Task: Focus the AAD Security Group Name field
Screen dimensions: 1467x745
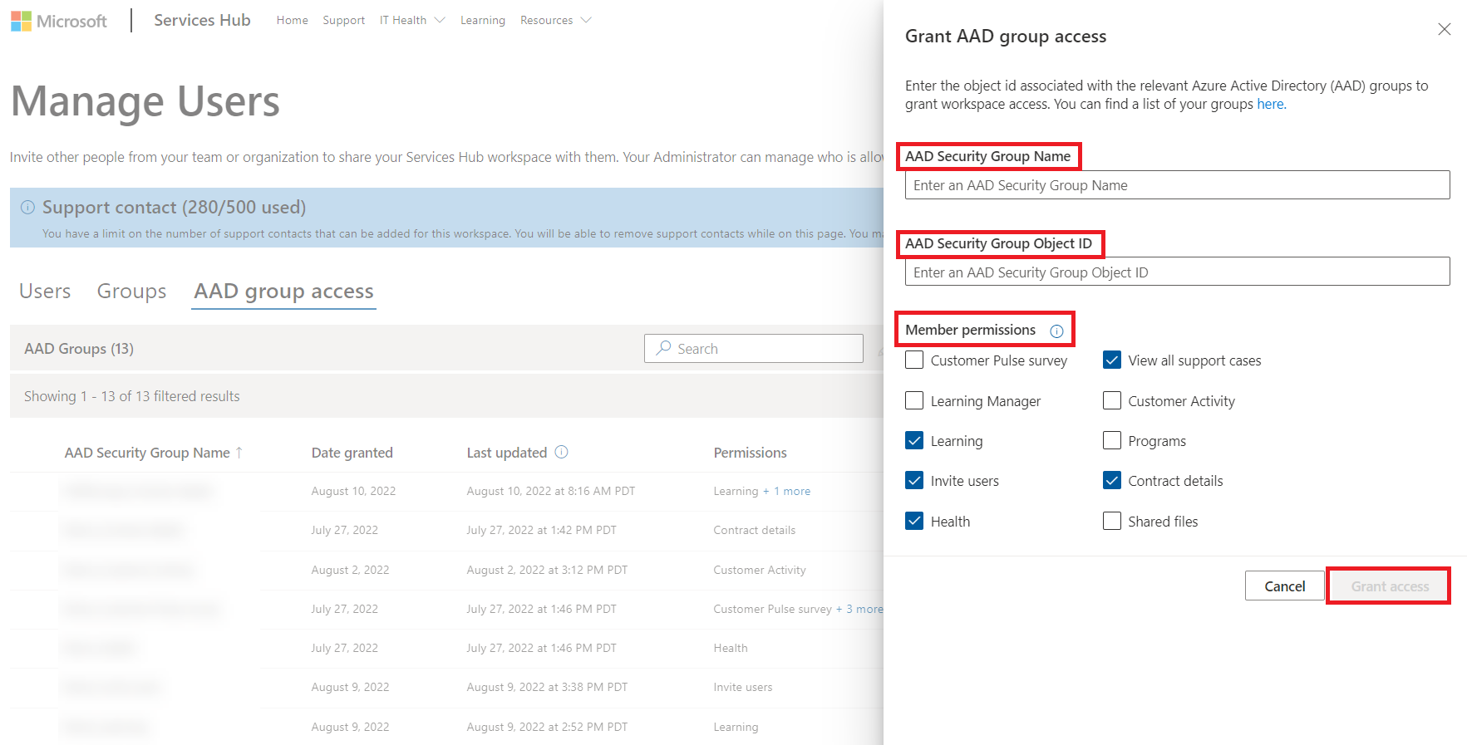Action: tap(1177, 185)
